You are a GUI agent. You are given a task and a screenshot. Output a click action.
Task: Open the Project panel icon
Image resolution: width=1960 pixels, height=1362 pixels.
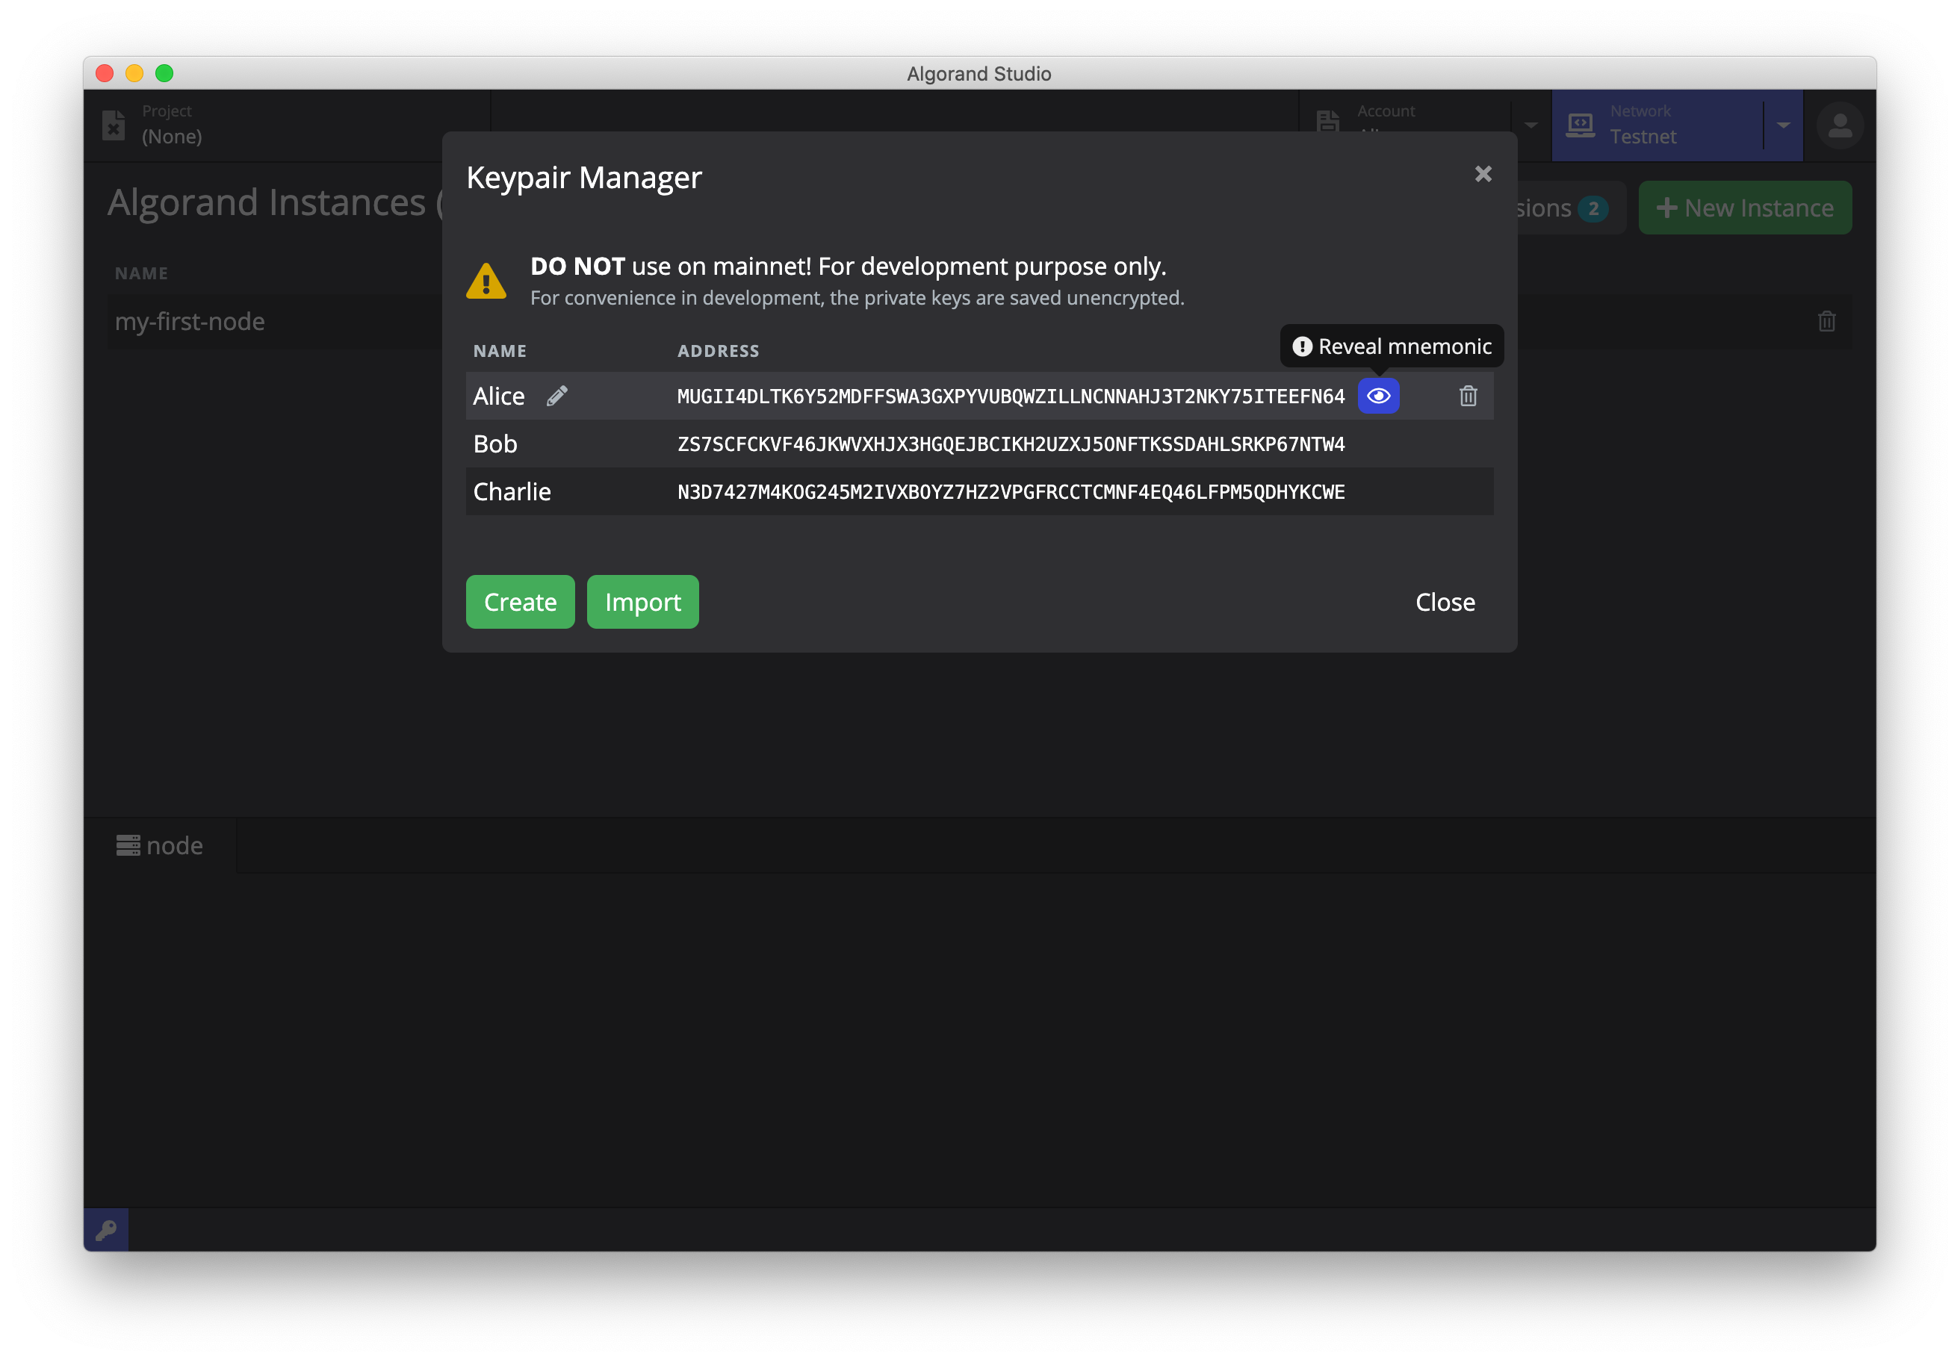click(x=114, y=124)
